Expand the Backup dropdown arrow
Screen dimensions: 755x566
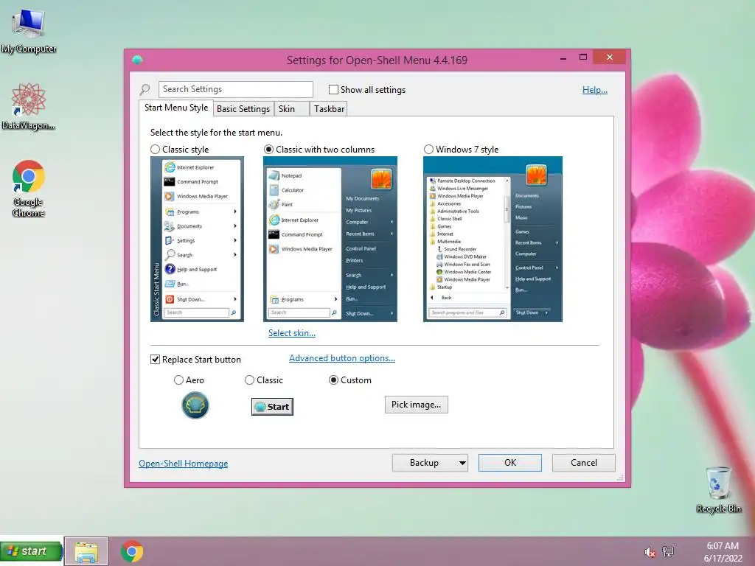(x=462, y=463)
